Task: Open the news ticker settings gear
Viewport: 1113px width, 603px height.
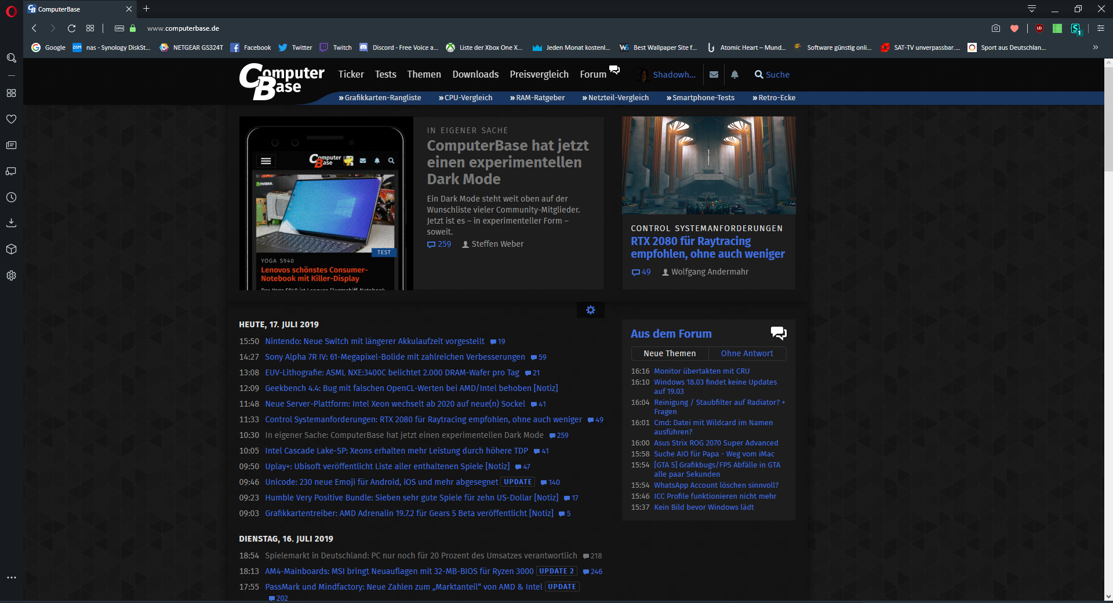Action: click(x=591, y=310)
